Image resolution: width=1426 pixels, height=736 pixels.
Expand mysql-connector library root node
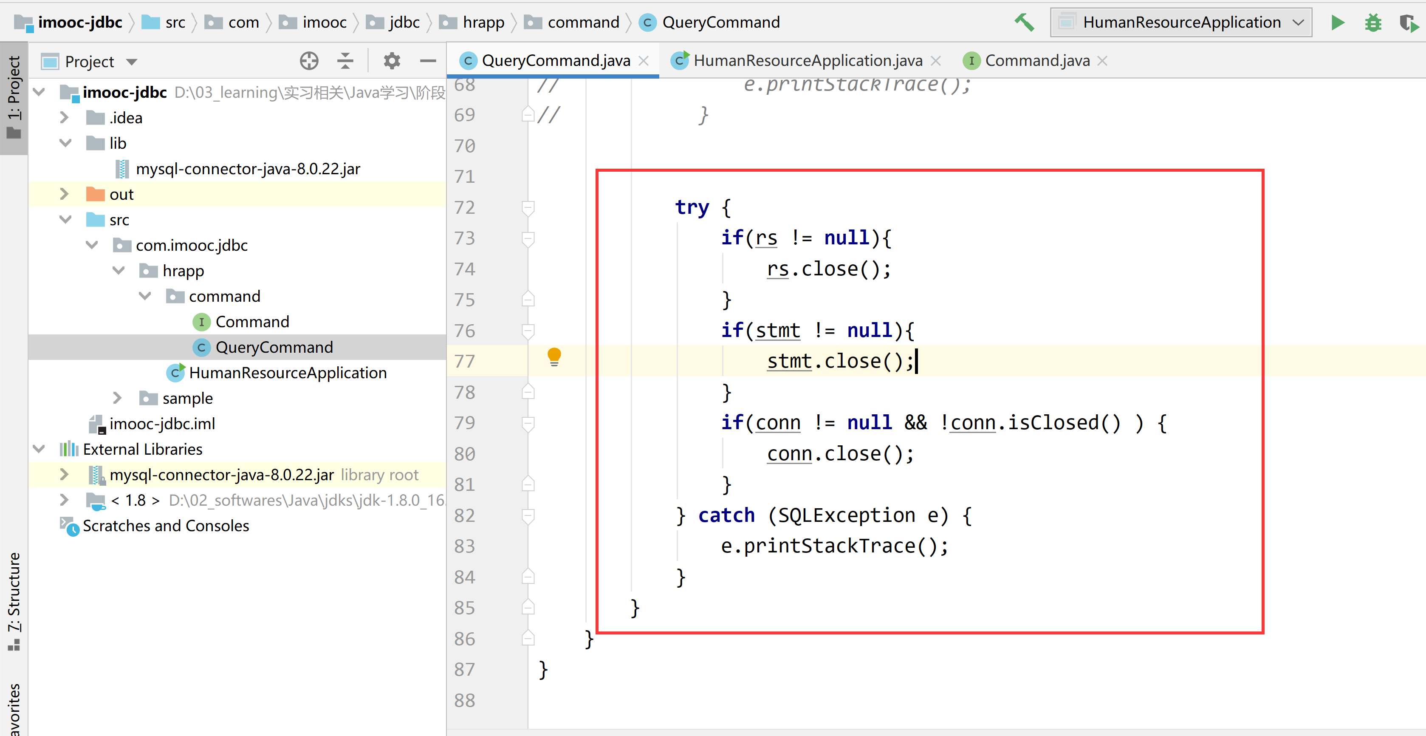point(64,474)
